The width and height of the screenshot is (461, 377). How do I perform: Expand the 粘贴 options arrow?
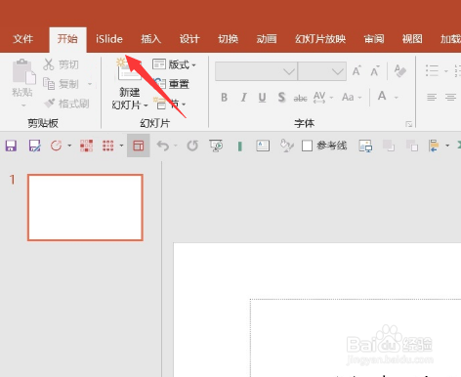pyautogui.click(x=23, y=105)
